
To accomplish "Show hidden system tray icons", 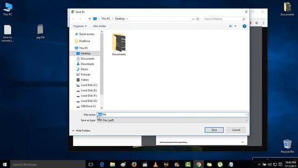I will 259,164.
